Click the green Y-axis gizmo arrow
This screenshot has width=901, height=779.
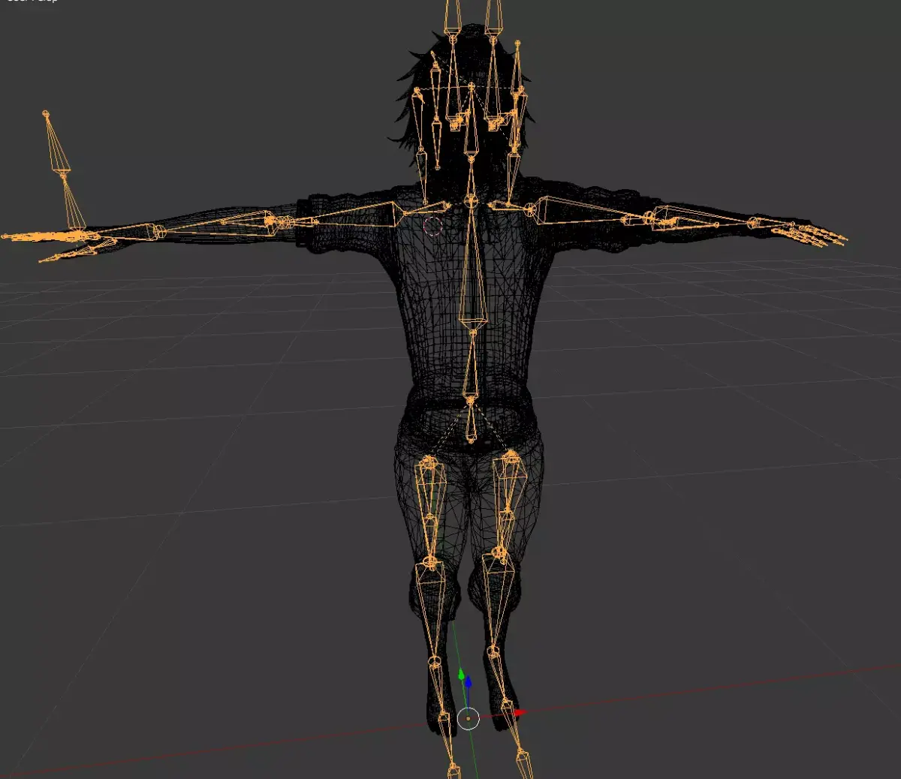tap(461, 674)
